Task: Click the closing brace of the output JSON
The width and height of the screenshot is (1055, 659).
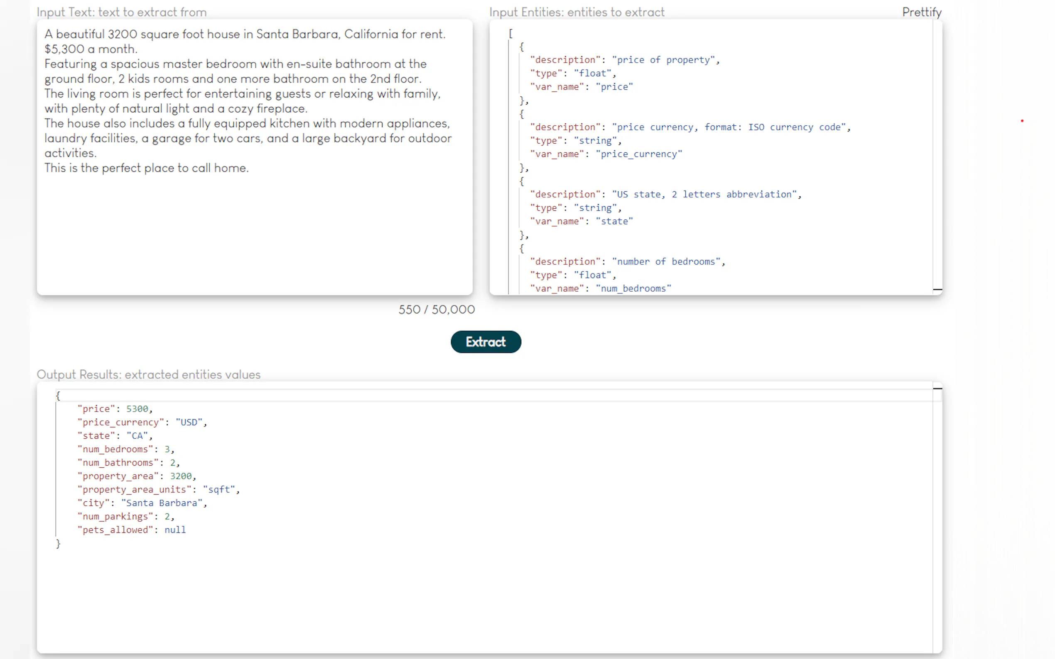Action: click(58, 544)
